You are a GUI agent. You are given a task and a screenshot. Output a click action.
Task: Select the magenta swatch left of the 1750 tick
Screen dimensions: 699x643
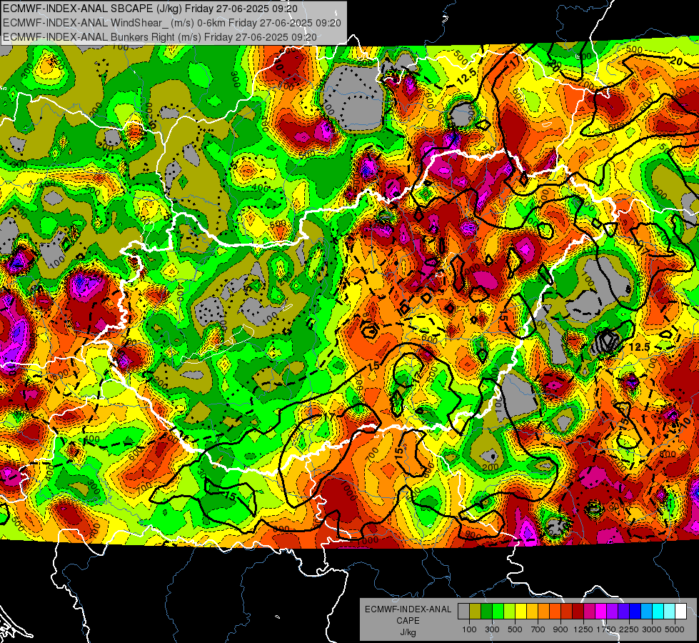[601, 612]
